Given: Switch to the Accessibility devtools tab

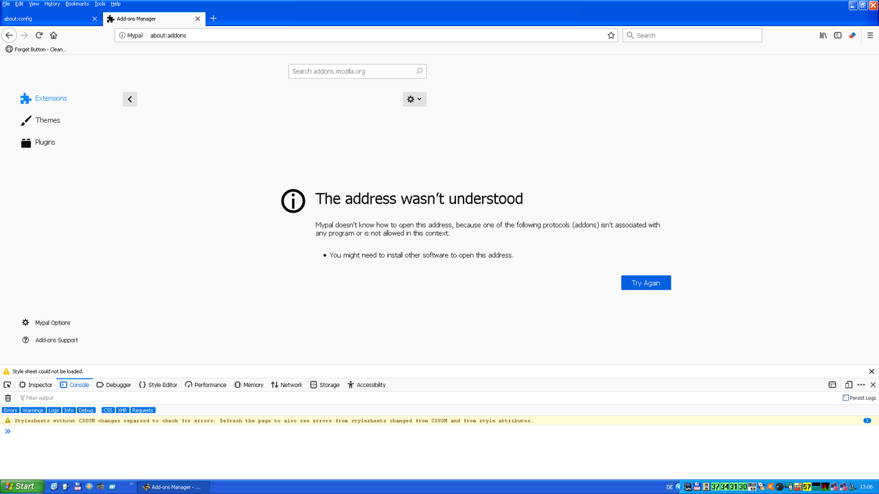Looking at the screenshot, I should pyautogui.click(x=367, y=385).
